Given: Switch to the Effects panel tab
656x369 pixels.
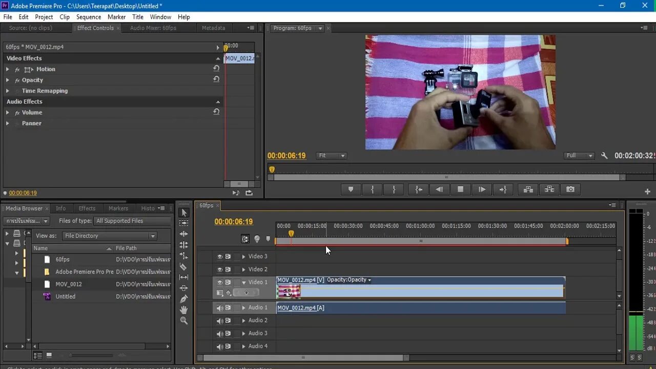Looking at the screenshot, I should point(87,208).
